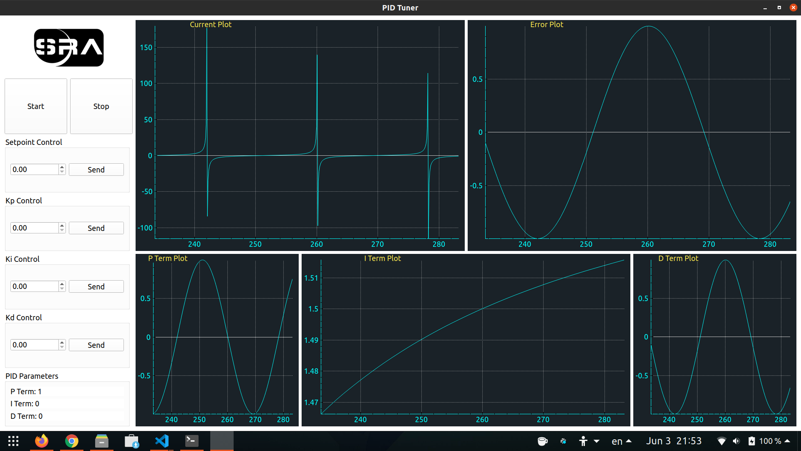The width and height of the screenshot is (801, 451).
Task: Send the Setpoint Control value
Action: tap(96, 170)
